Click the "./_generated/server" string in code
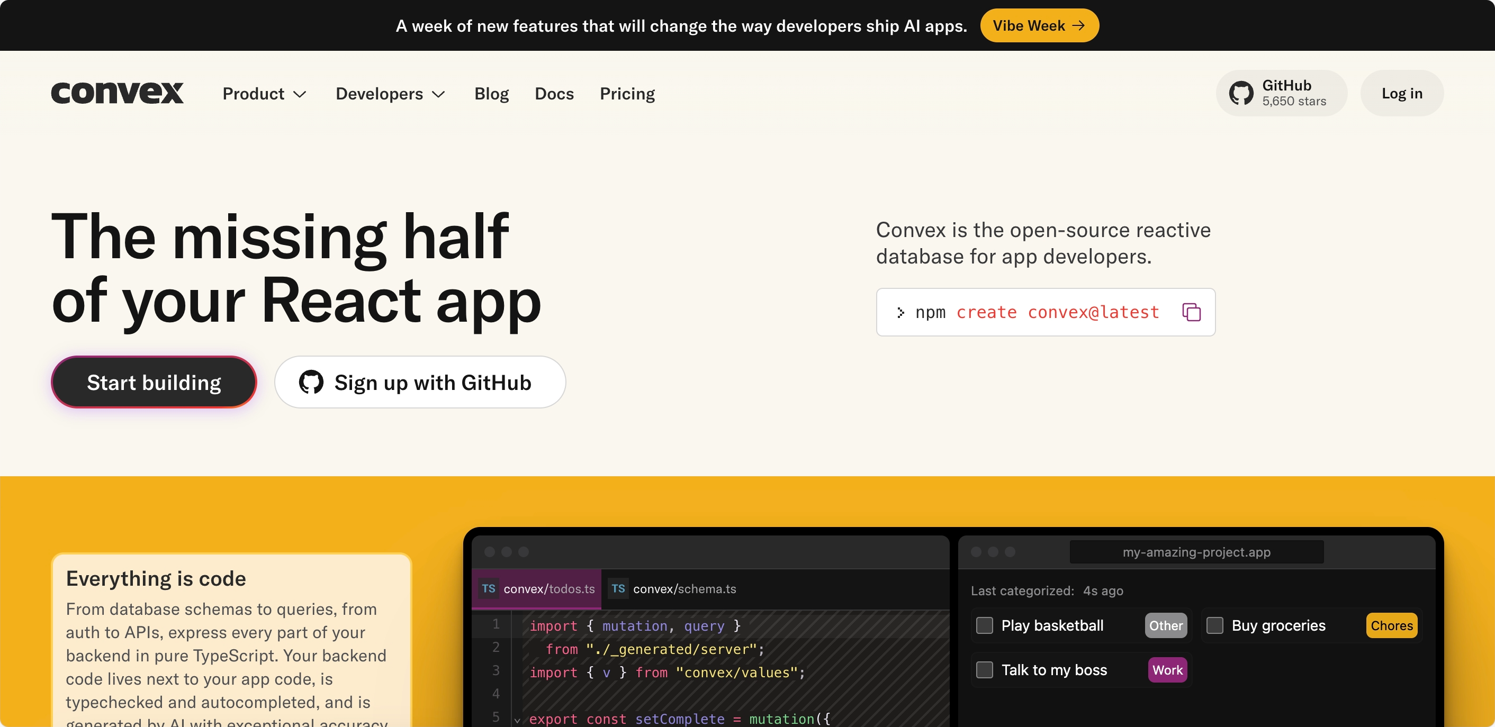Screen dimensions: 1495x727 (x=671, y=649)
